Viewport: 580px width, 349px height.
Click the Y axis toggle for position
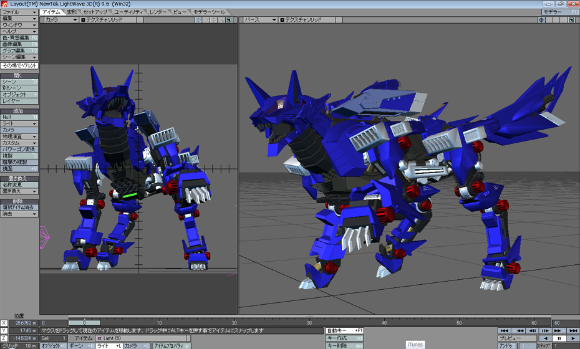(x=4, y=330)
